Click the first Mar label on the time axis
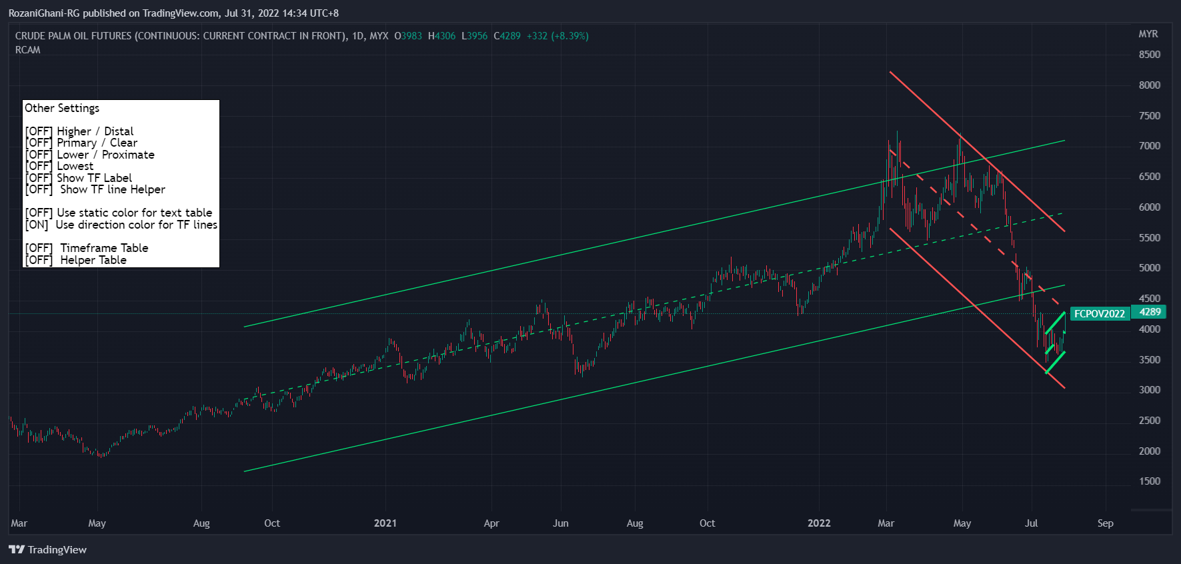This screenshot has height=564, width=1181. tap(19, 523)
